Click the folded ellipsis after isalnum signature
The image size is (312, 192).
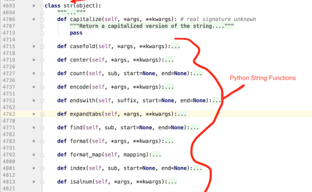point(172,181)
